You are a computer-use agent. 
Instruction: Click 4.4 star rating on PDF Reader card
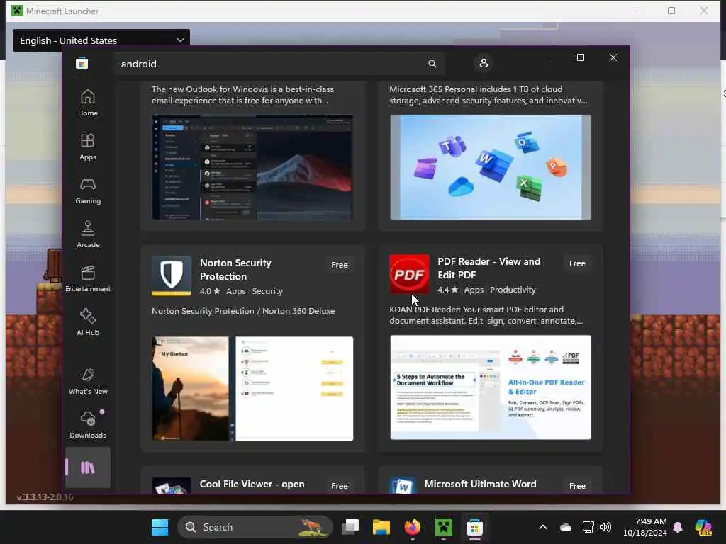coord(448,290)
